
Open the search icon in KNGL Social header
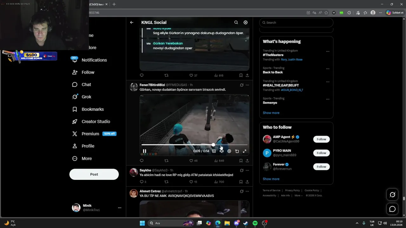236,22
